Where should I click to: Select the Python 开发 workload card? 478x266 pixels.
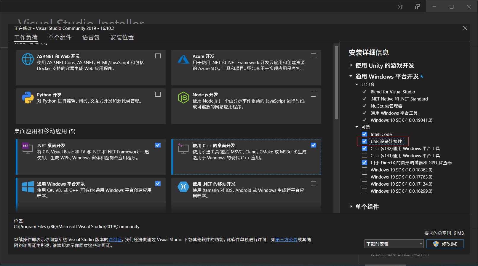pos(91,106)
